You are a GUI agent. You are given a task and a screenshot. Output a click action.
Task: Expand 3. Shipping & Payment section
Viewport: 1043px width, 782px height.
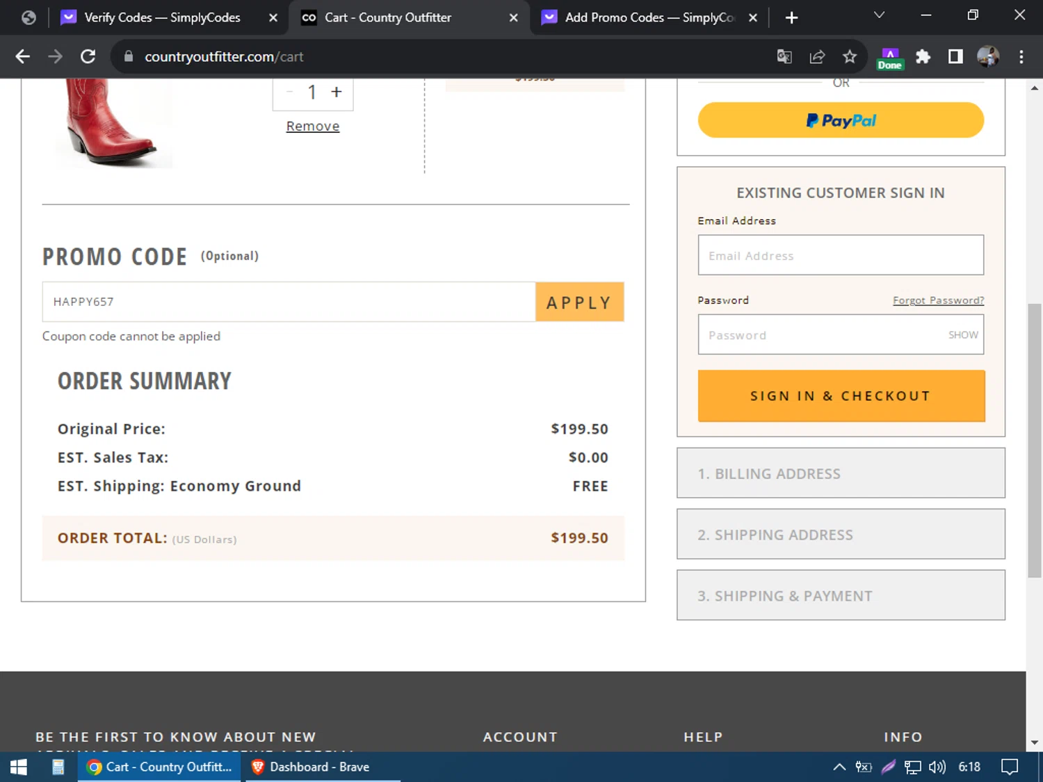(x=841, y=595)
